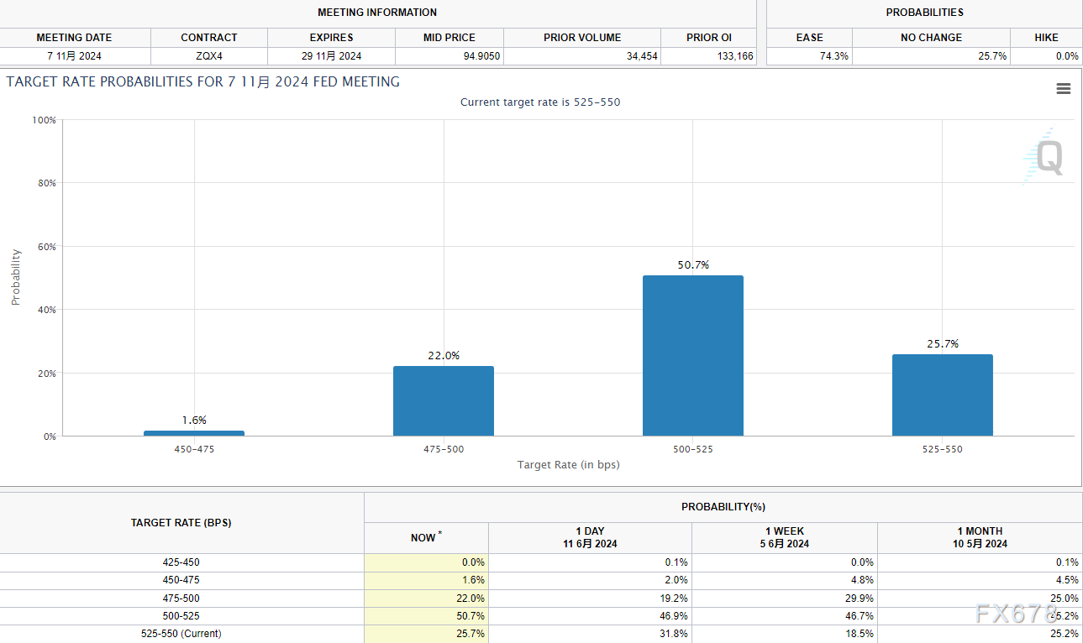Open the chart hamburger context menu

(x=1063, y=89)
